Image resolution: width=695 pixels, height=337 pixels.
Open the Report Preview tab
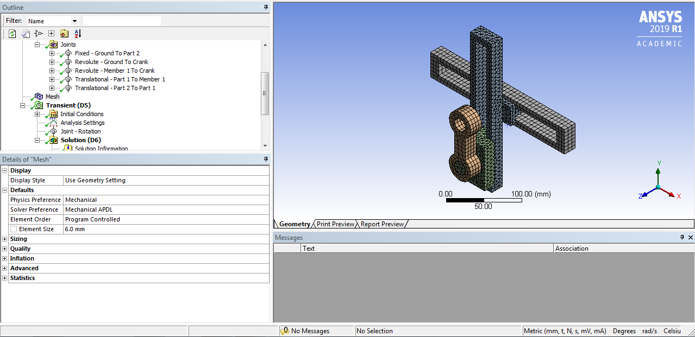[382, 224]
